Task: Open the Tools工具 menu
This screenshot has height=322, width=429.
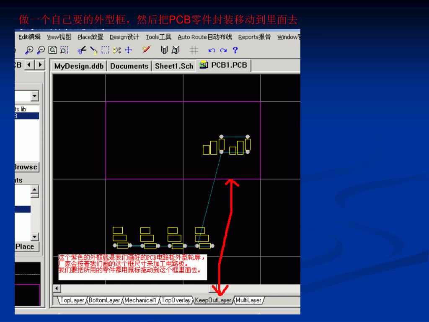Action: click(158, 37)
